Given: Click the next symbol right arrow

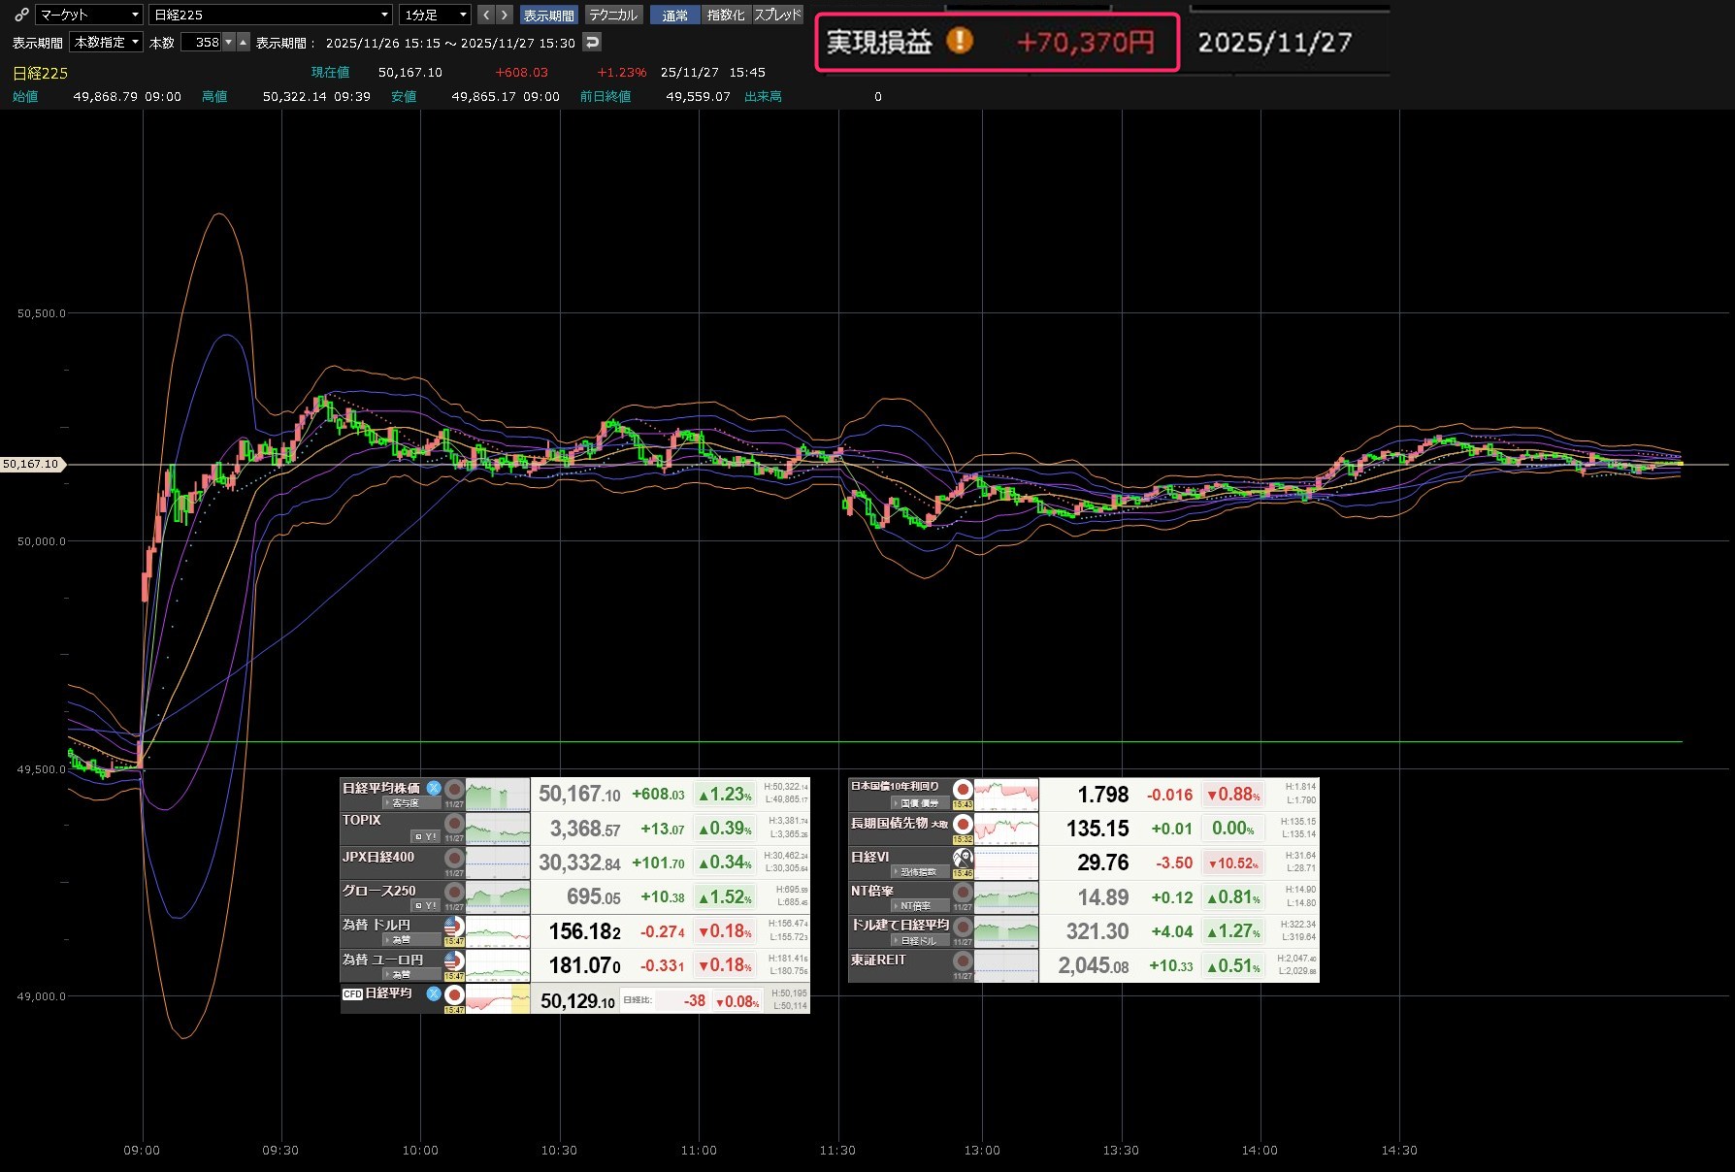Looking at the screenshot, I should 504,15.
